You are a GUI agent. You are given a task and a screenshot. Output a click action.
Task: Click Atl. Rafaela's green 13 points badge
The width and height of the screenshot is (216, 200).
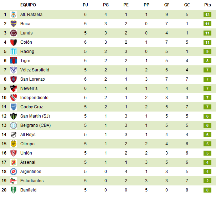pos(208,15)
